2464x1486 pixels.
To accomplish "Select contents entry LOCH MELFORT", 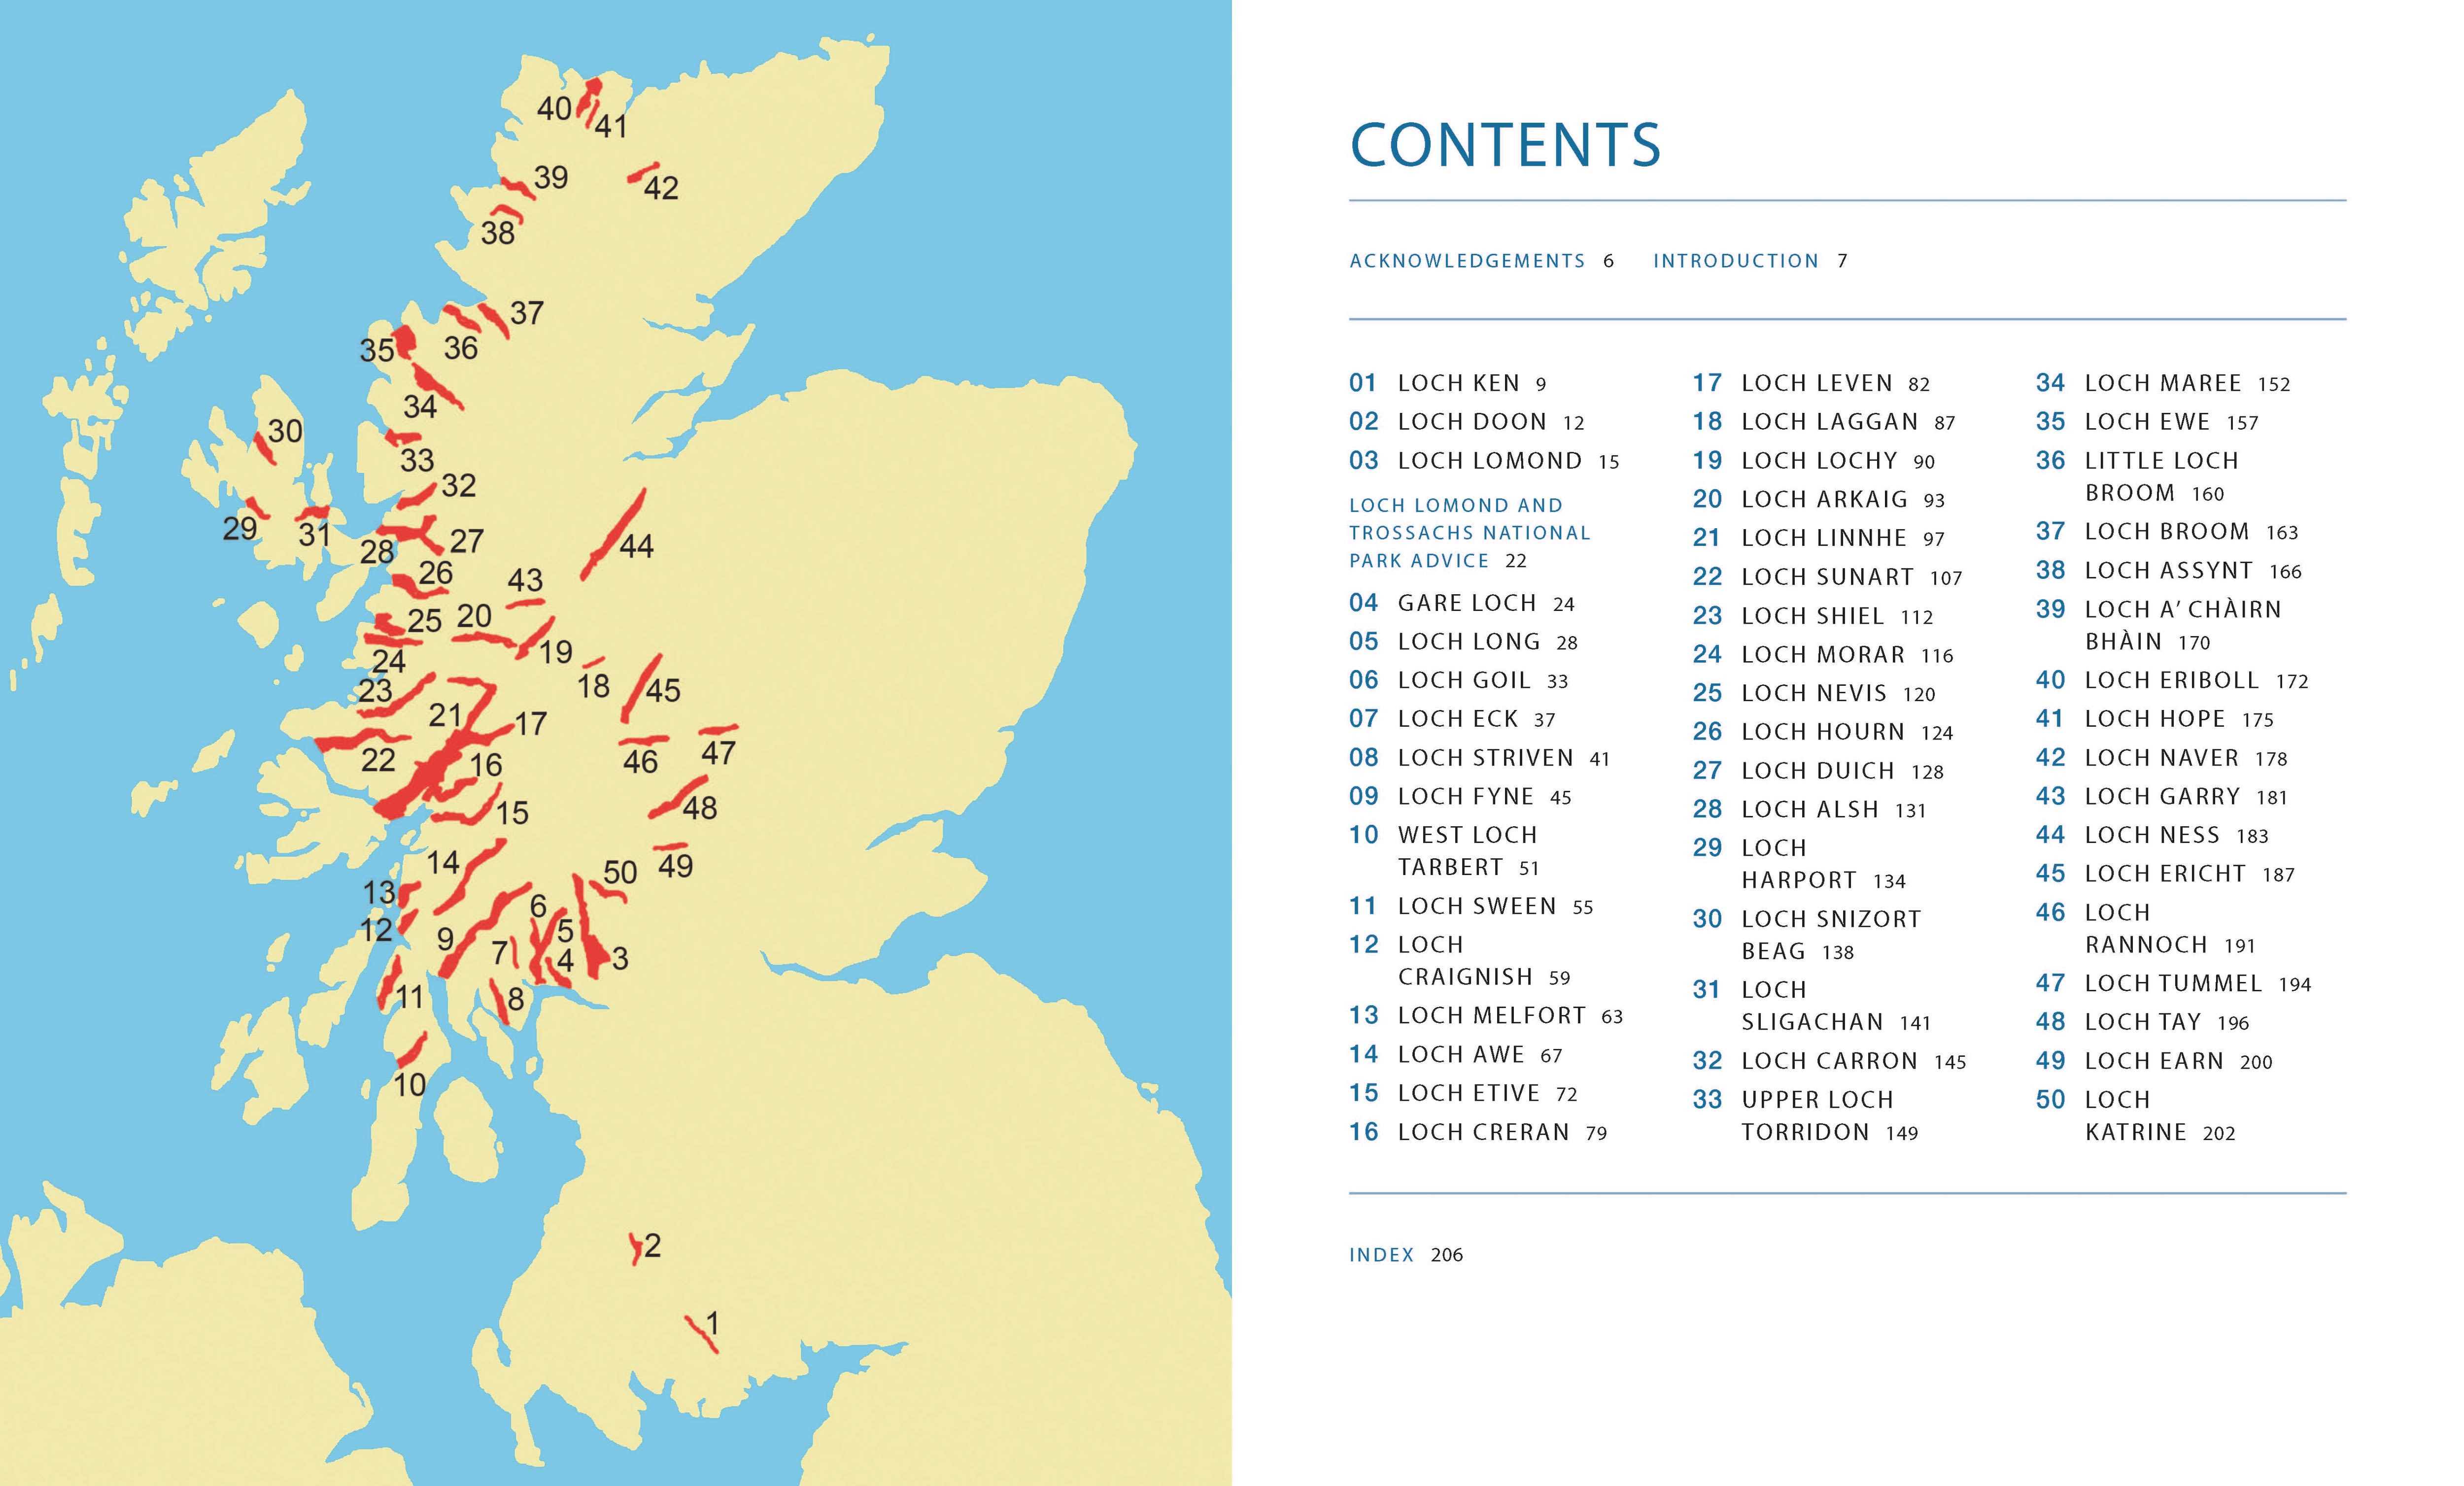I will [1486, 1016].
